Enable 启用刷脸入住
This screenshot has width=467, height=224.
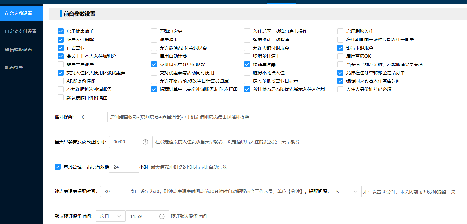[x=340, y=31]
